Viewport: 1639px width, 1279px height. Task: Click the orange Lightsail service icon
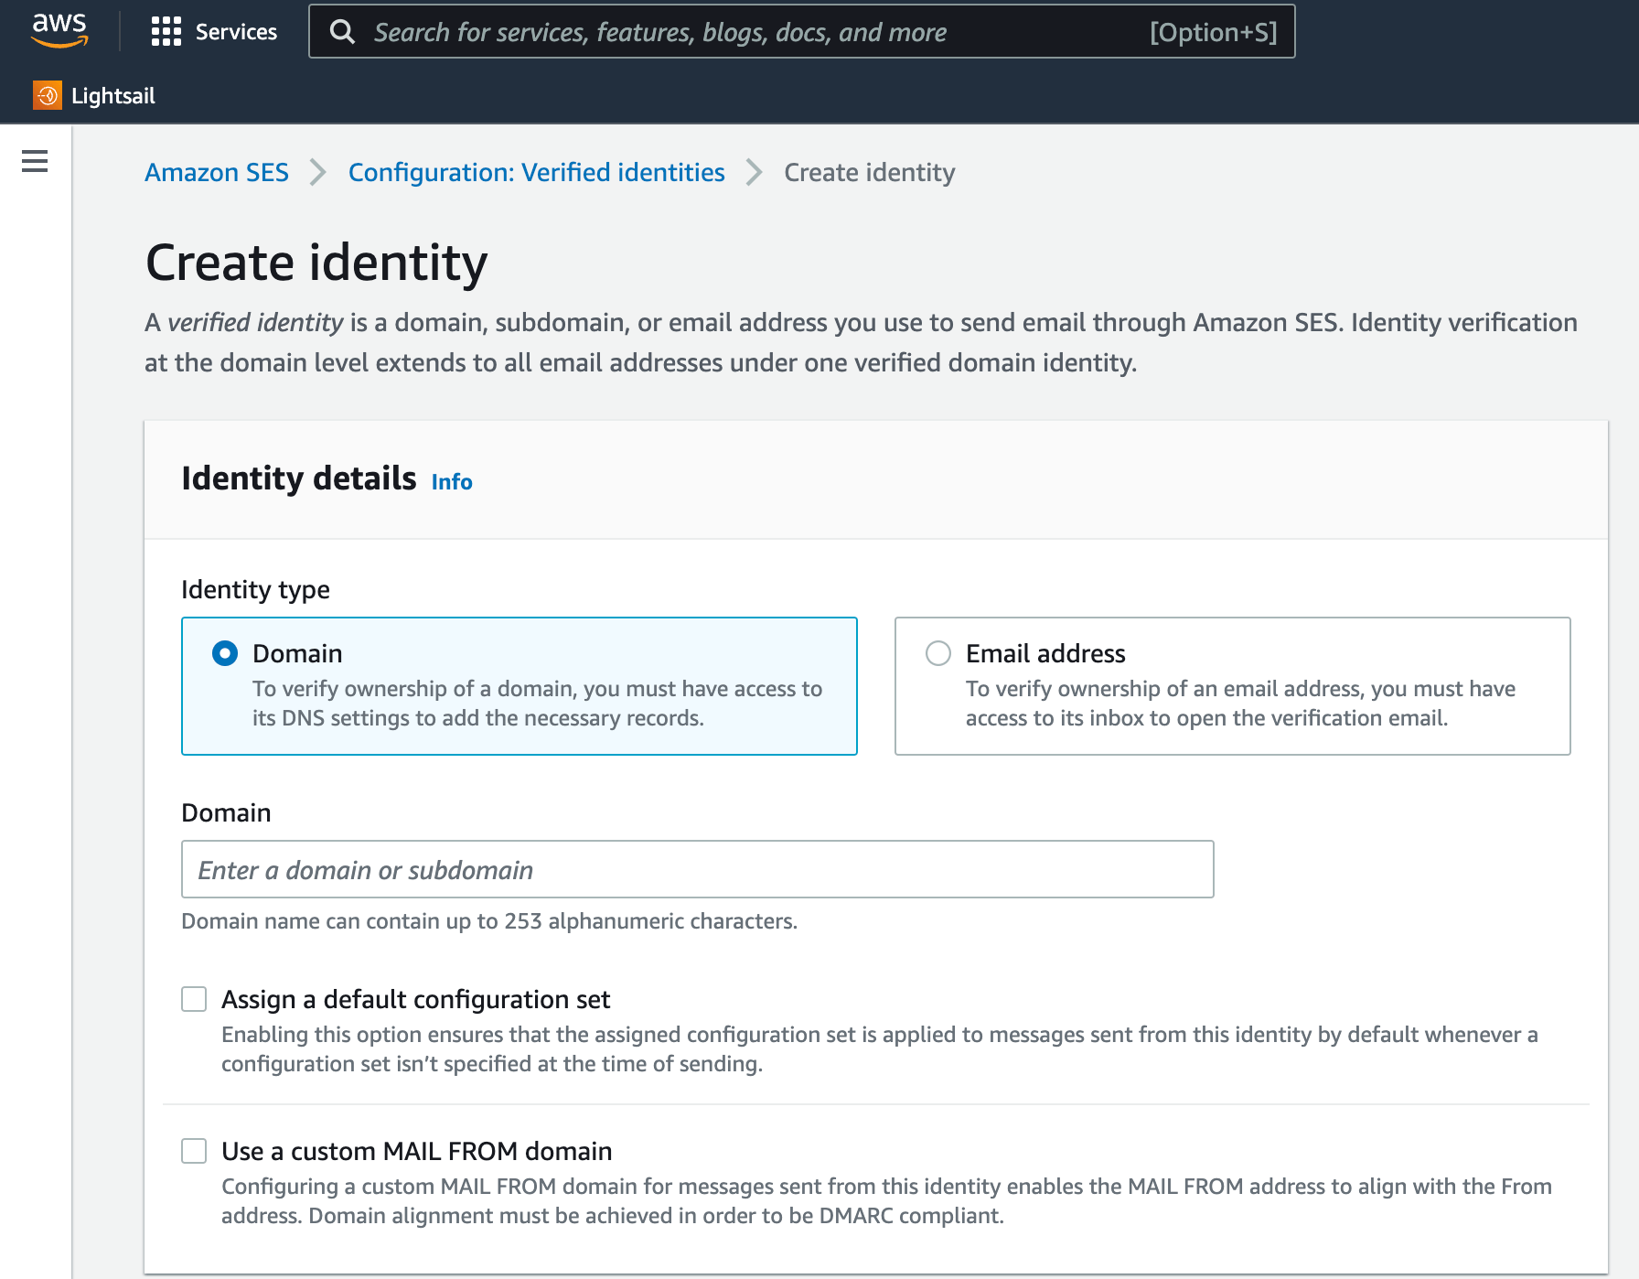pyautogui.click(x=45, y=94)
